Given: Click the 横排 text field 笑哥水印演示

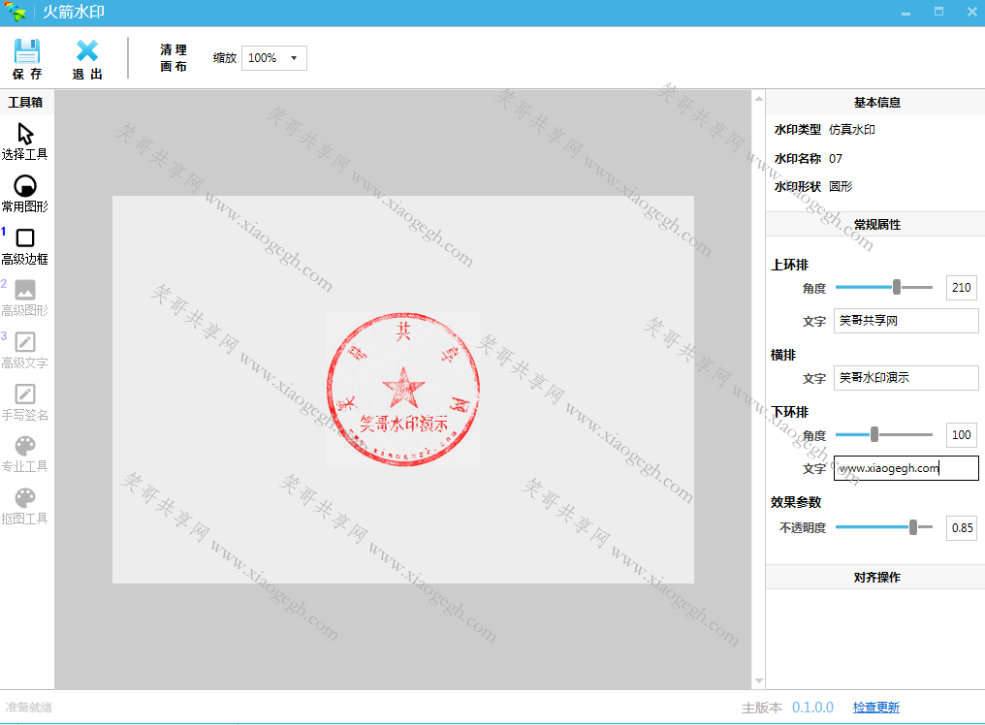Looking at the screenshot, I should (906, 378).
